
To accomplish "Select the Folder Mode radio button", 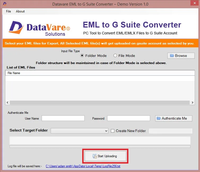I will 82,56.
